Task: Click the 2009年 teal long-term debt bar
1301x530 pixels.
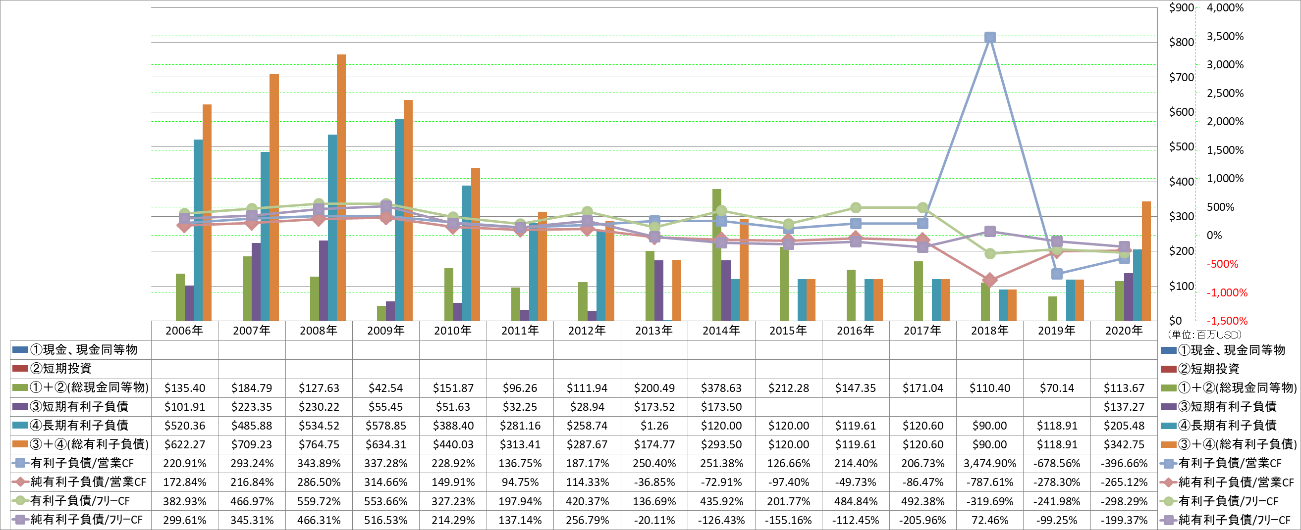Action: [x=399, y=220]
